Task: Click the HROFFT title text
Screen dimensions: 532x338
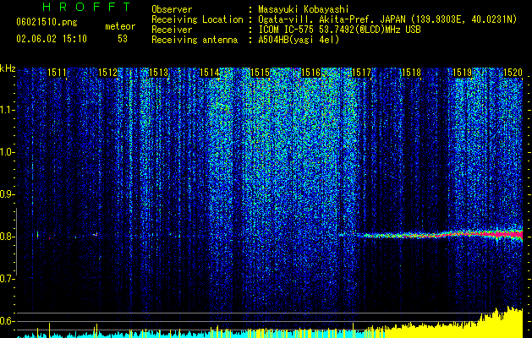Action: click(x=86, y=7)
